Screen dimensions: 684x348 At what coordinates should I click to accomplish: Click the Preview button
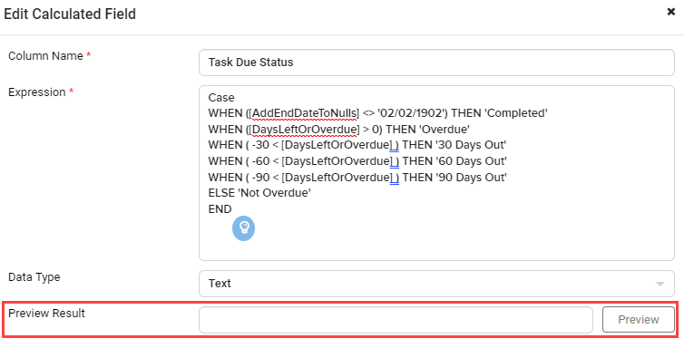pos(639,320)
